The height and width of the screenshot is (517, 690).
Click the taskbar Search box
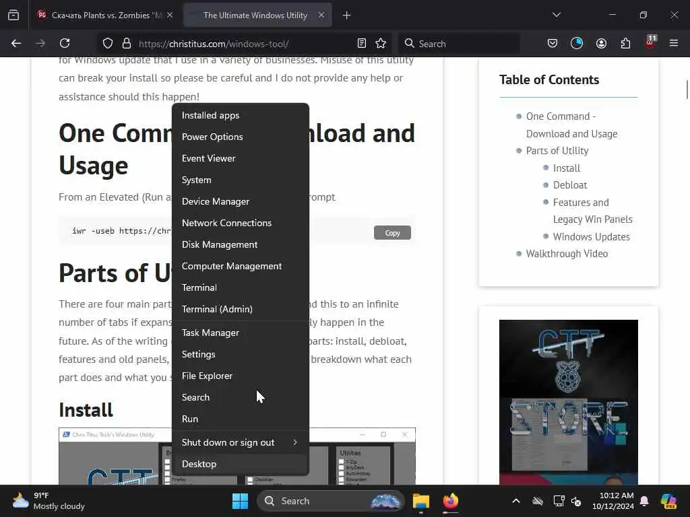click(330, 501)
